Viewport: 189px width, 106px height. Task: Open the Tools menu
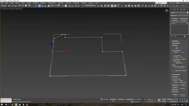pos(12,3)
